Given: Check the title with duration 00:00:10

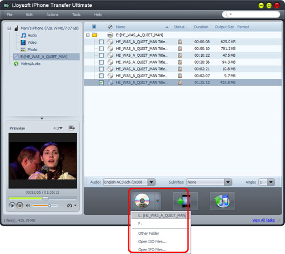Looking at the screenshot, I should pos(101,49).
